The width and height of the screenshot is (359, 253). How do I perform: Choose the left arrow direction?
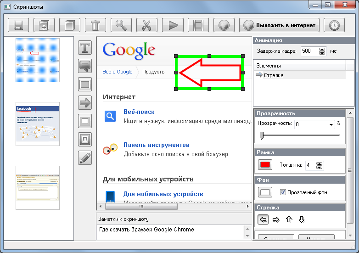263,220
